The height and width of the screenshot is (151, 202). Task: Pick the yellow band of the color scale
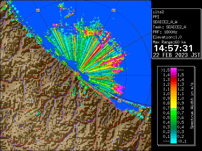174,103
